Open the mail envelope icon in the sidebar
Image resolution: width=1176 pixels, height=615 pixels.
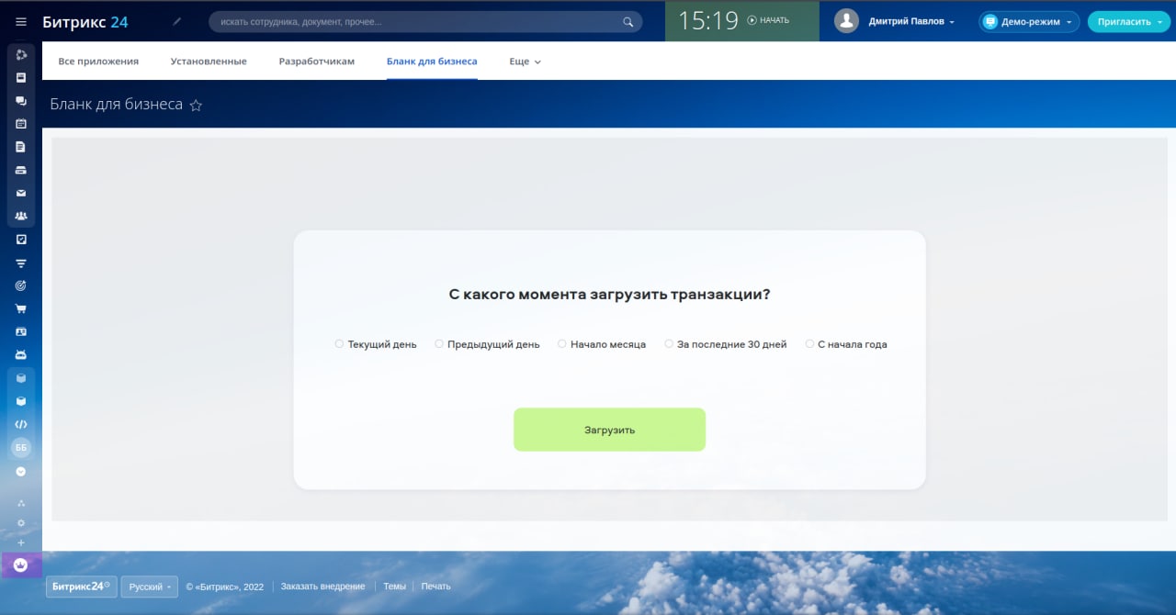coord(21,193)
